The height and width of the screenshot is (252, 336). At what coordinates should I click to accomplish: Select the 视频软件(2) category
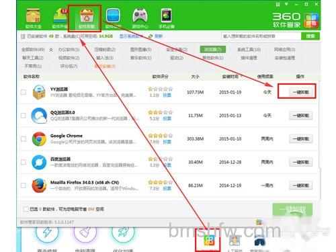[69, 58]
